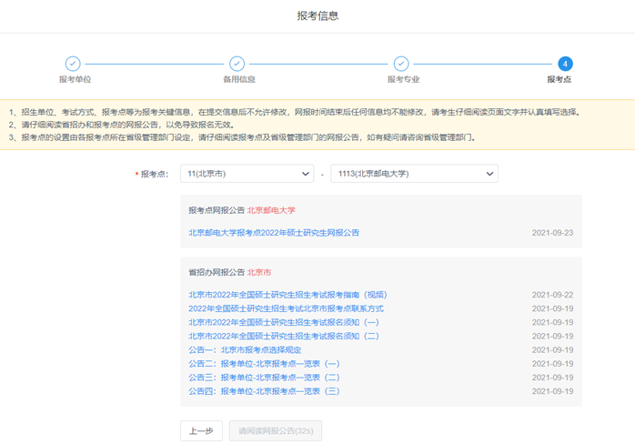635x444 pixels.
Task: Open 北京市2022年全国硕士研究生招生考试报考指南（视频）link
Action: pyautogui.click(x=288, y=295)
